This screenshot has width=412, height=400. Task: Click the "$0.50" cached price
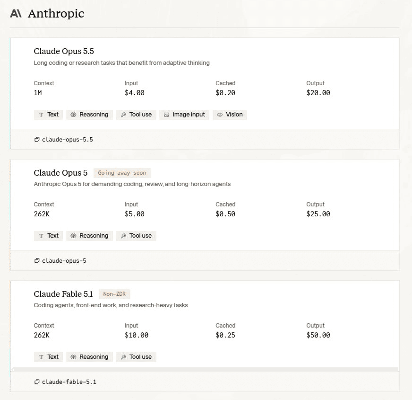click(x=225, y=214)
